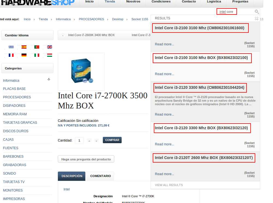
Task: Open PROCESADORES category in sidebar
Action: tap(17, 97)
